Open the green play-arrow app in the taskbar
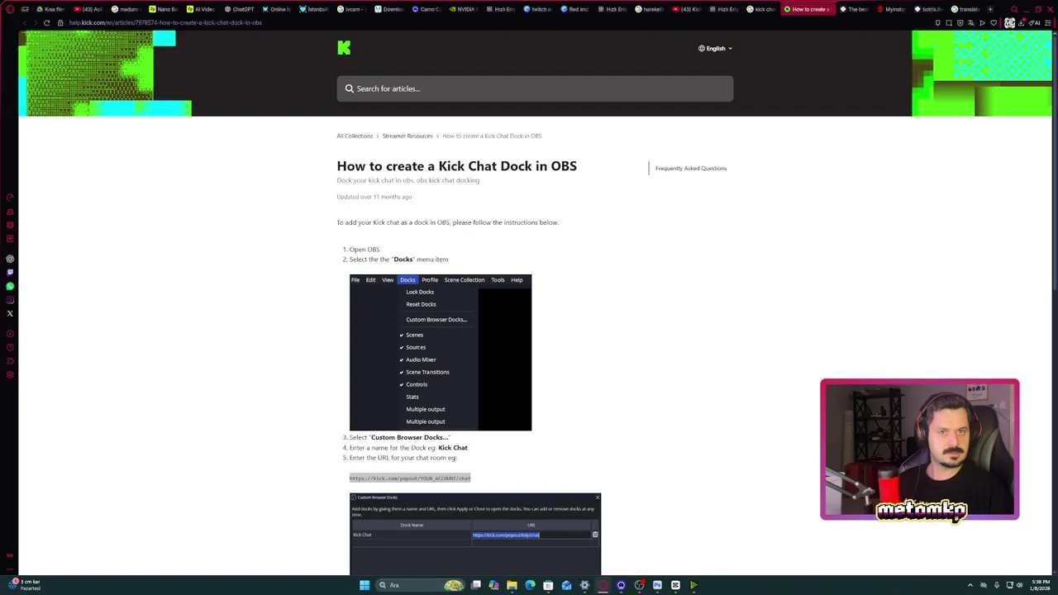 (693, 585)
